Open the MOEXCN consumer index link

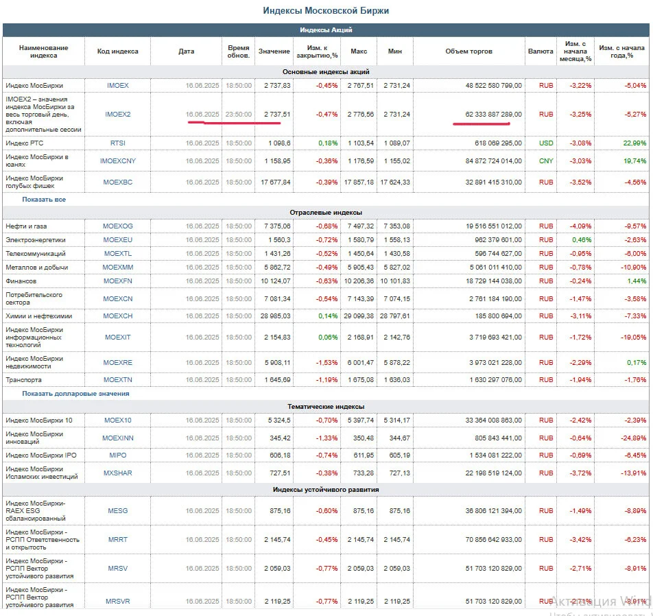(x=118, y=298)
